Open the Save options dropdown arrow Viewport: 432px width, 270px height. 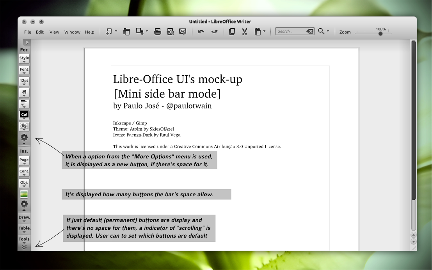[147, 31]
